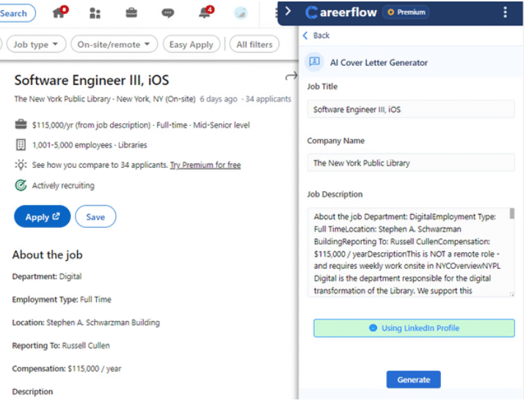Select Software Engineer III, iOS heading
Viewport: 524px width, 406px height.
pyautogui.click(x=92, y=81)
